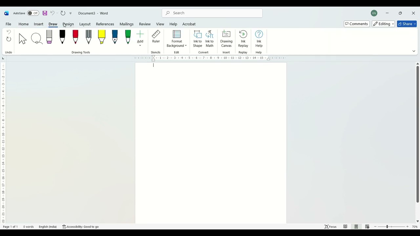The image size is (420, 236).
Task: Click the vertical scrollbar thumb
Action: (417, 134)
